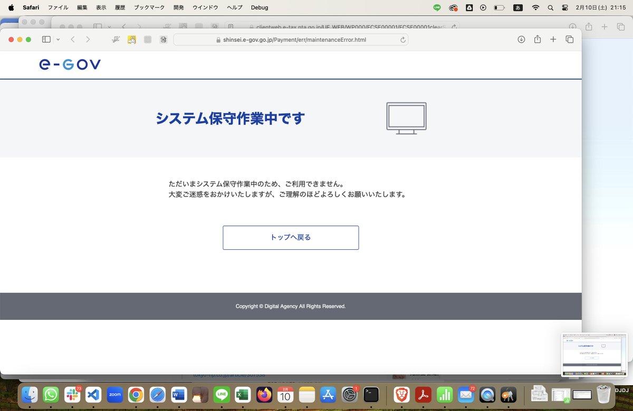633x411 pixels.
Task: Click the トップへ戻る button
Action: 291,238
